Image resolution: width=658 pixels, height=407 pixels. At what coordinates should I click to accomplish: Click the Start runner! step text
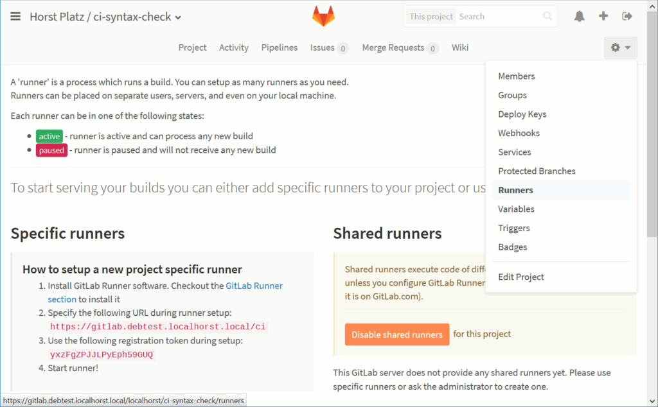click(x=73, y=368)
